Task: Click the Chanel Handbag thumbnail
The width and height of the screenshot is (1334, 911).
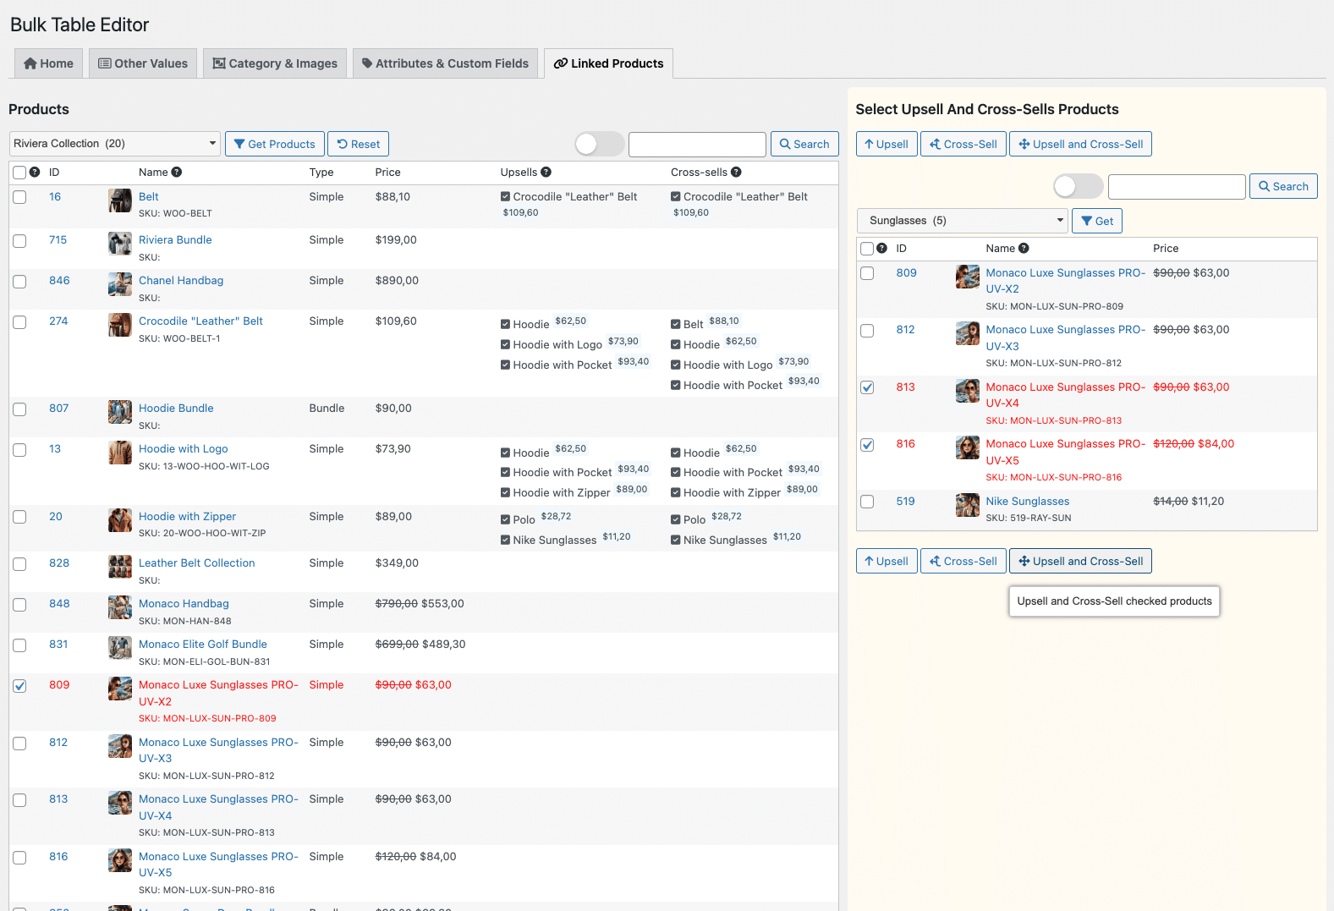Action: pyautogui.click(x=120, y=284)
